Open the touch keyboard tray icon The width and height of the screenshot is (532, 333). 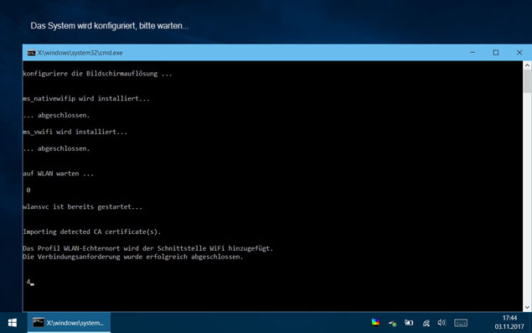click(x=461, y=322)
